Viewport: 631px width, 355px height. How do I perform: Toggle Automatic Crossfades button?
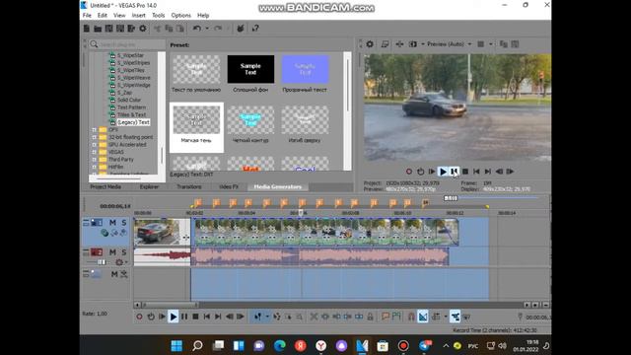(423, 317)
